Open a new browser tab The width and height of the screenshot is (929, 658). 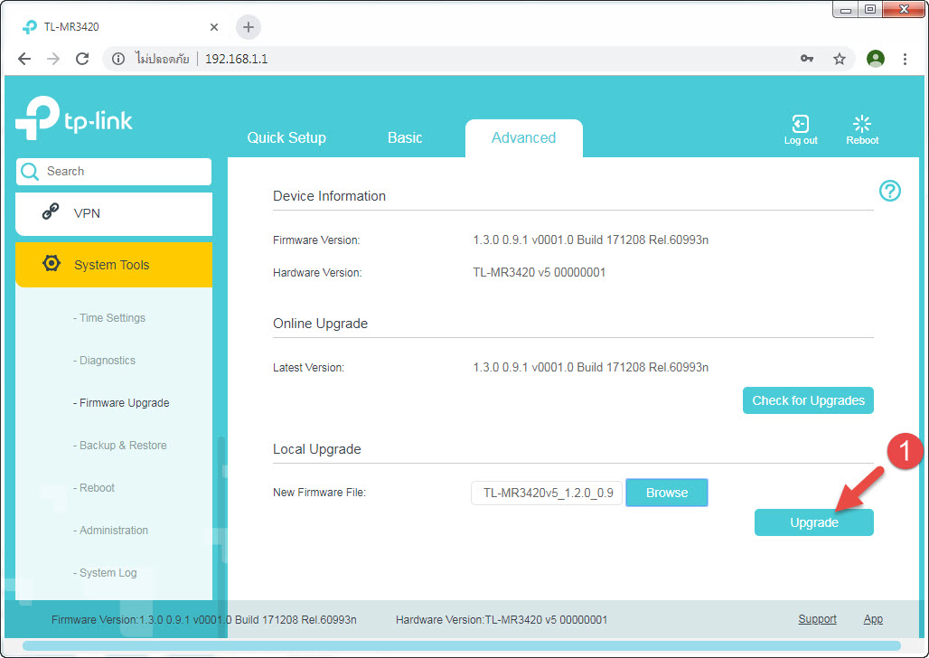pyautogui.click(x=249, y=27)
